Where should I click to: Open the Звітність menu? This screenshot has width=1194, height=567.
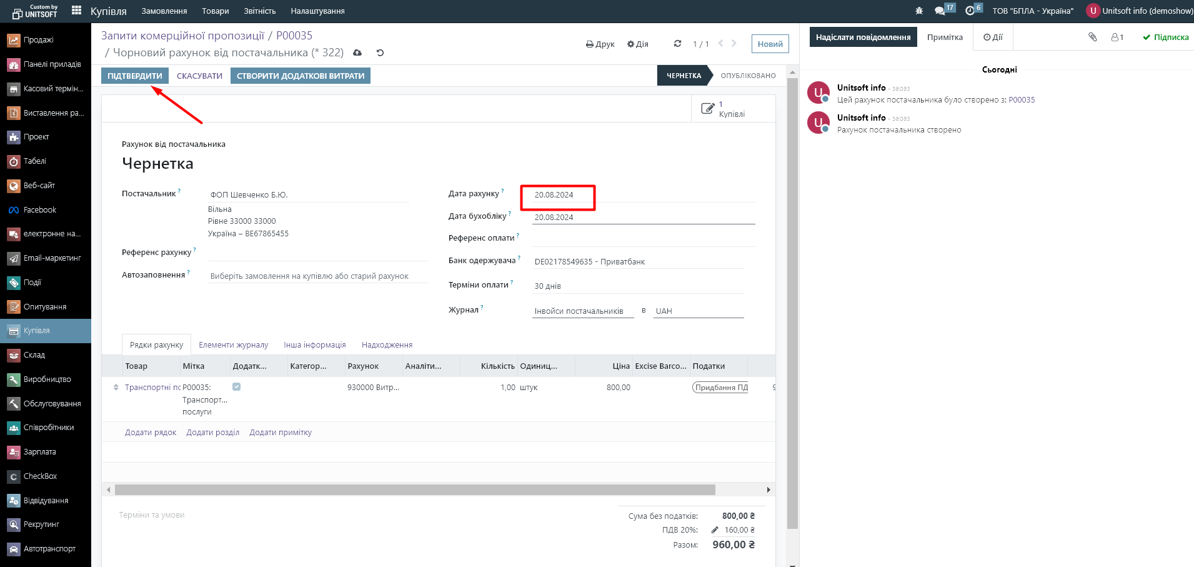click(259, 11)
